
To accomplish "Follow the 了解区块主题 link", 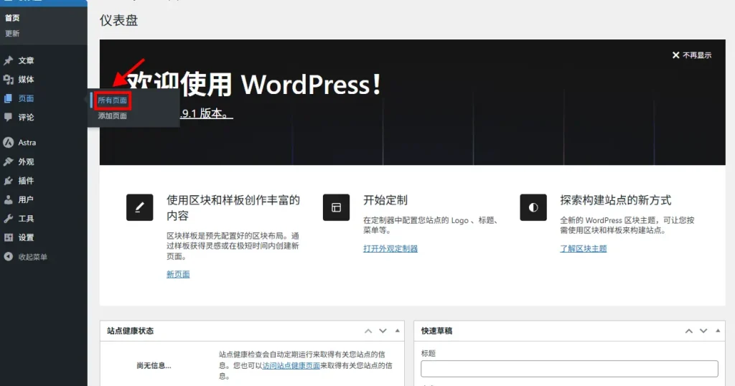I will tap(583, 249).
